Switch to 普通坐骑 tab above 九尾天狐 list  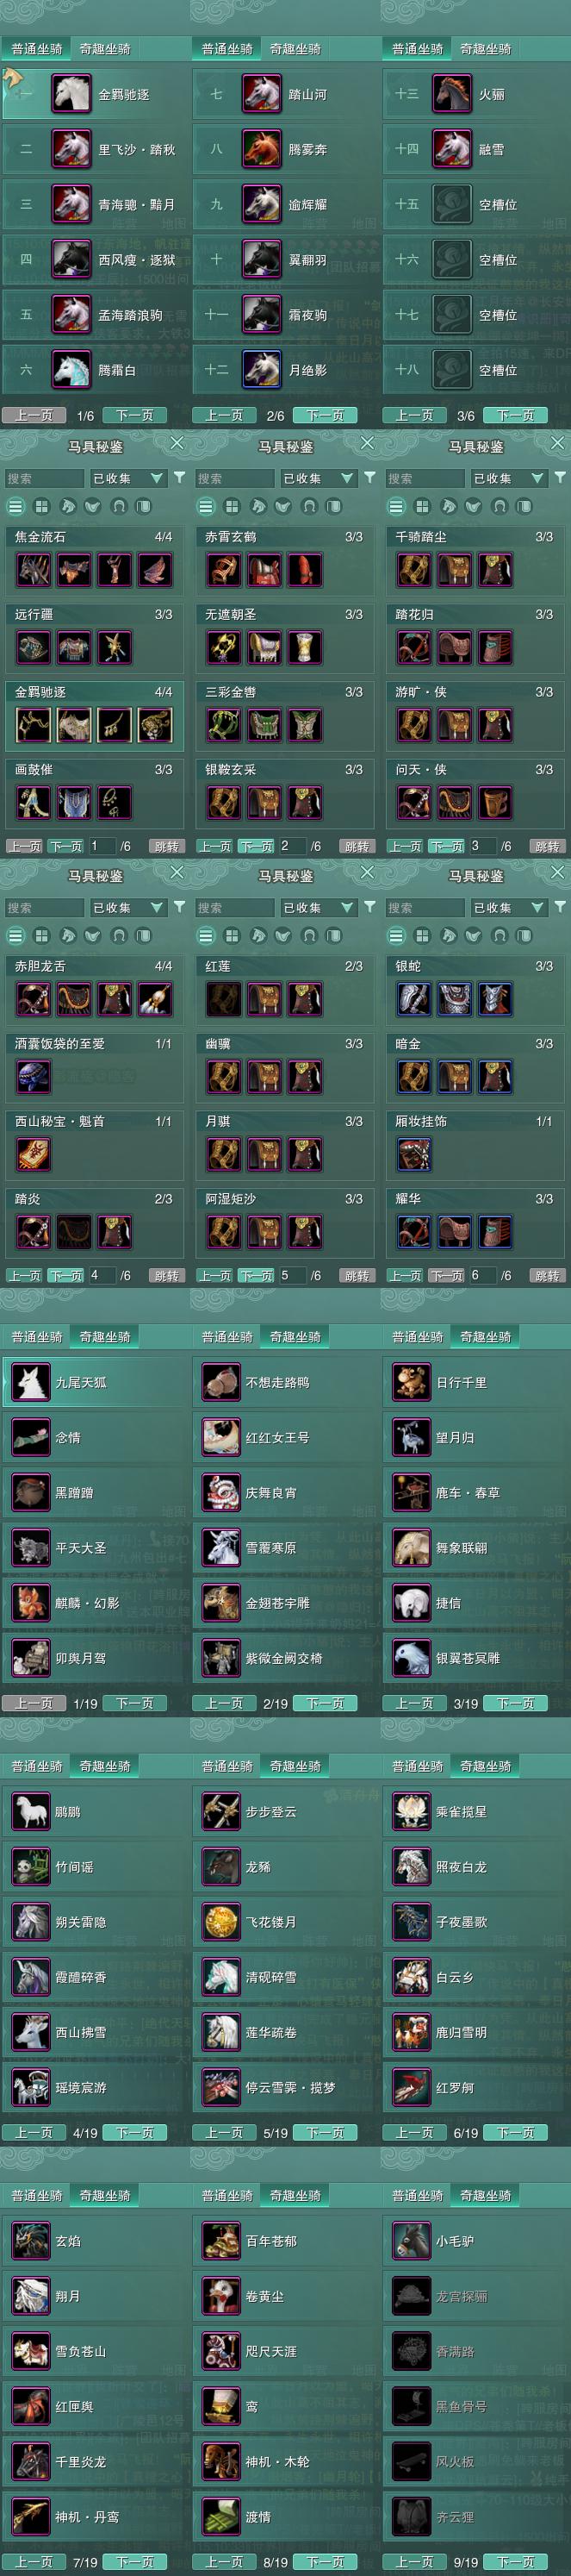click(37, 1336)
